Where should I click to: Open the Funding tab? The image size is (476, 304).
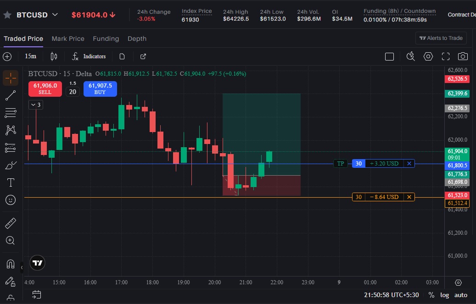click(106, 39)
